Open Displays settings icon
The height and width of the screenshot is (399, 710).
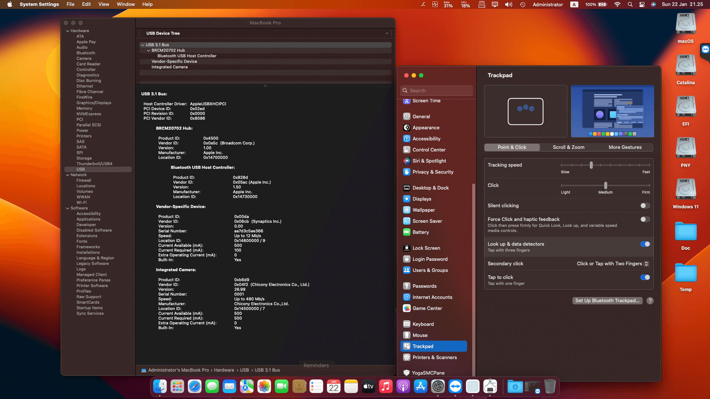pyautogui.click(x=406, y=199)
